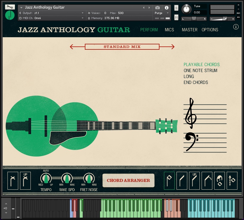Click the Tempo knob
The width and height of the screenshot is (244, 220).
coord(46,178)
